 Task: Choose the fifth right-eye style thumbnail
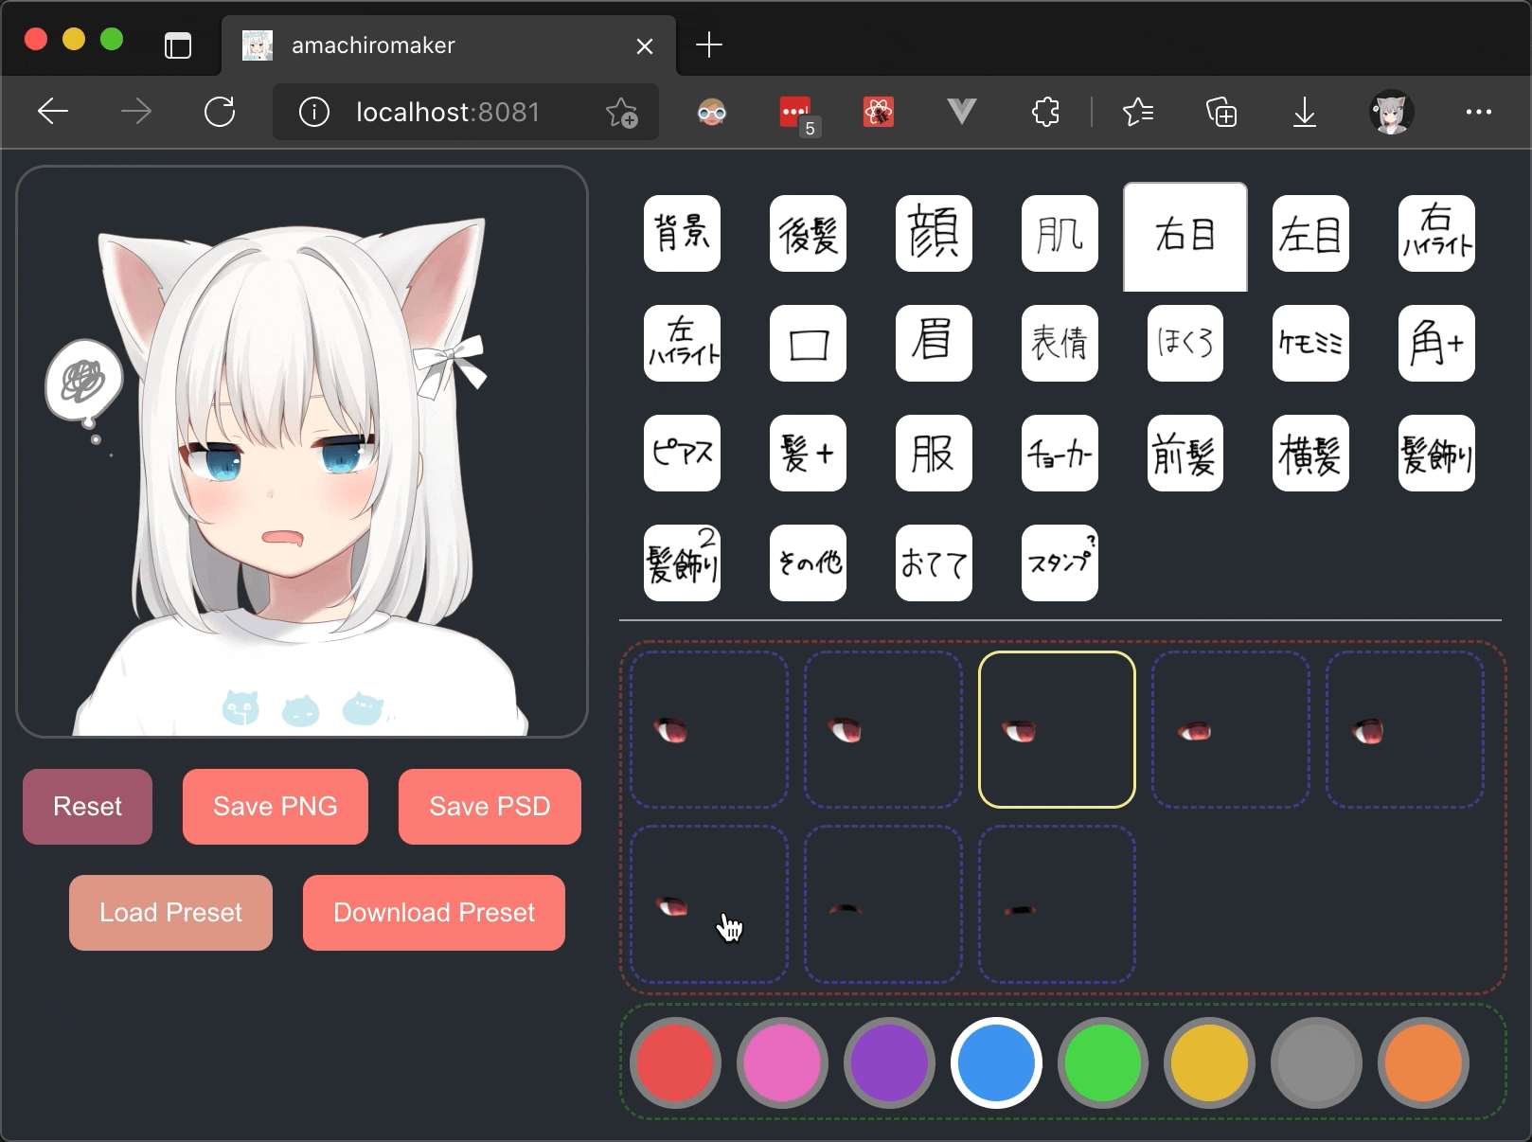tap(1405, 729)
